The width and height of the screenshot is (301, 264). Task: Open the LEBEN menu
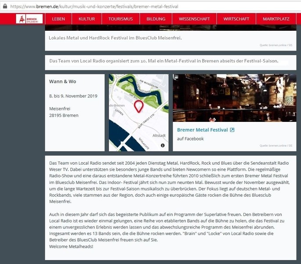58,19
